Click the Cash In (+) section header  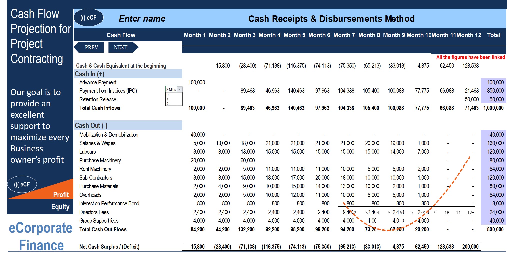(128, 74)
